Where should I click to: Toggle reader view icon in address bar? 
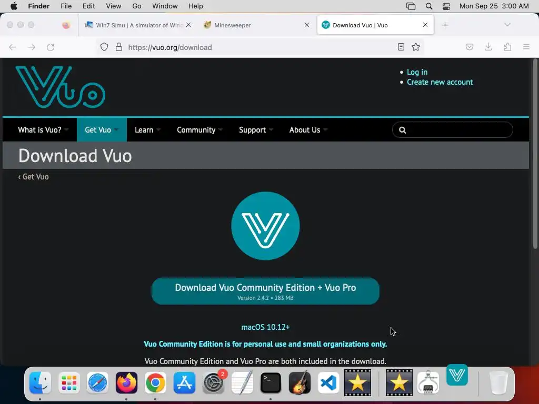pos(401,47)
